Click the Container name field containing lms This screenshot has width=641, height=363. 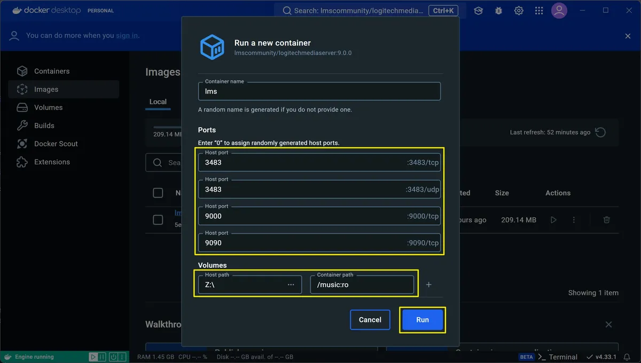[319, 91]
